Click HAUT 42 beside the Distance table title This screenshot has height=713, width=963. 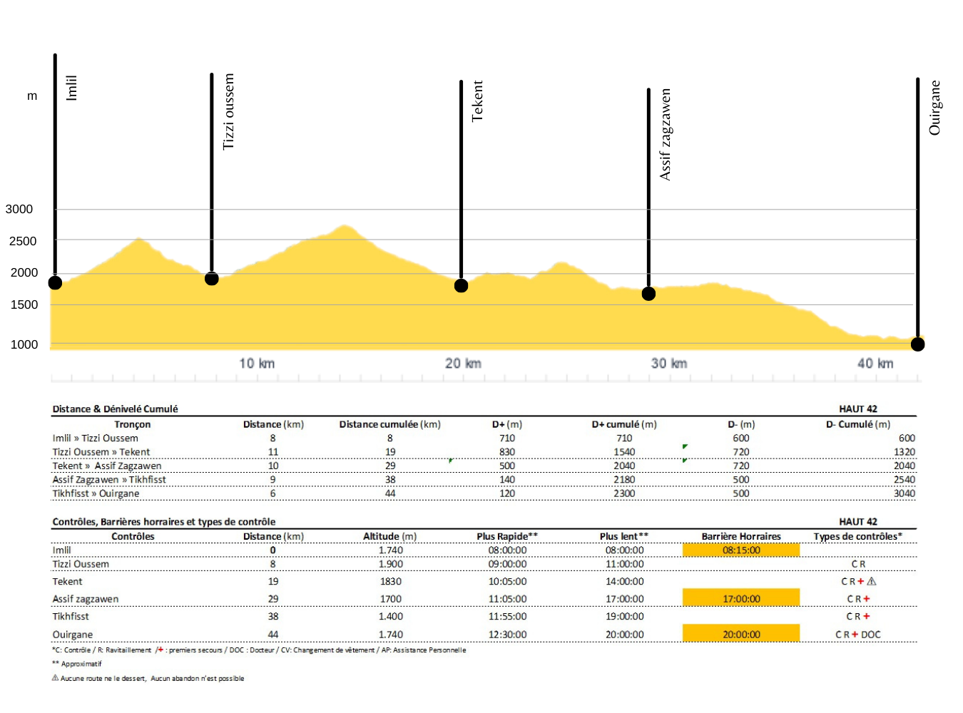point(858,409)
